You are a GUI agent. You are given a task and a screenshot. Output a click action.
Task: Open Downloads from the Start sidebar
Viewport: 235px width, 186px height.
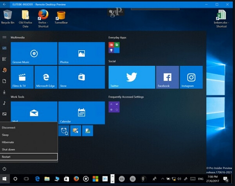(4, 92)
